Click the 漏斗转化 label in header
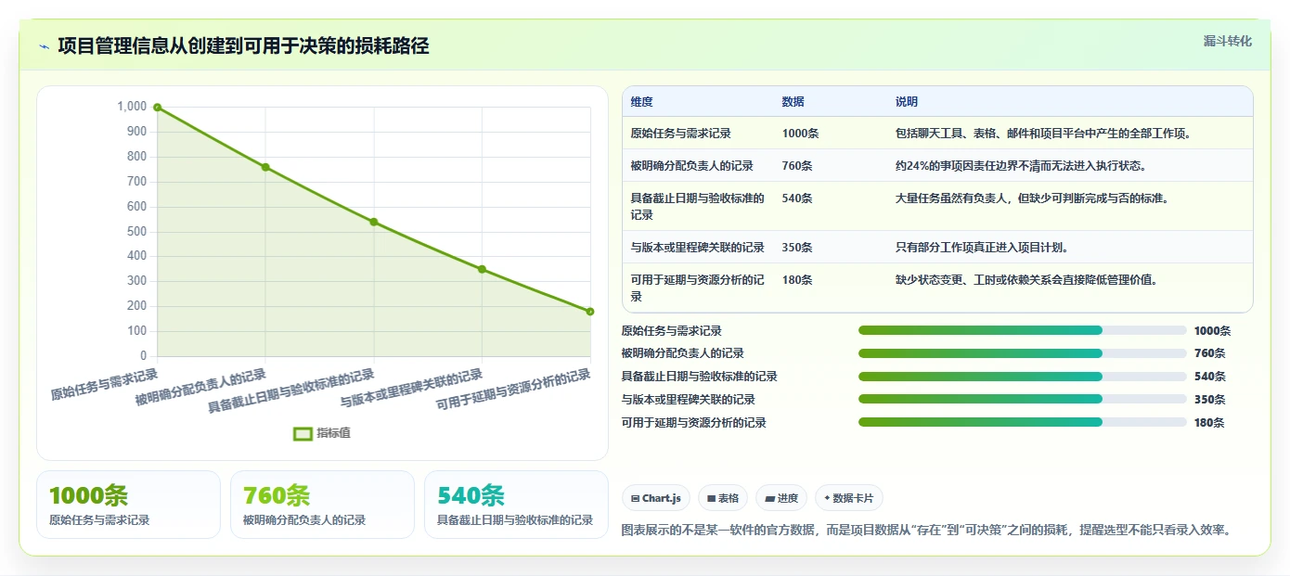The width and height of the screenshot is (1290, 576). (1227, 41)
